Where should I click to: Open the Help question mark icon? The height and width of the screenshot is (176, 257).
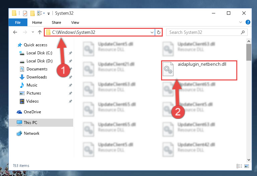248,22
